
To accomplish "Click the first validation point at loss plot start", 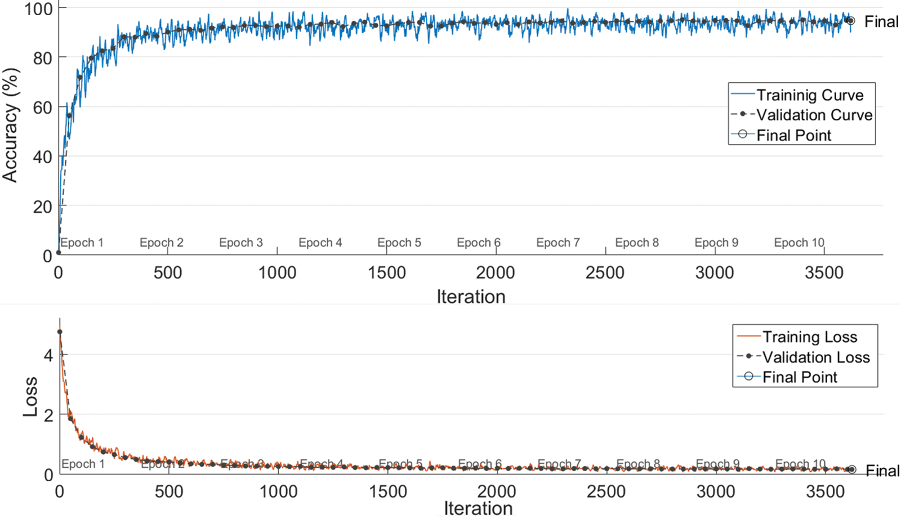I will (60, 332).
